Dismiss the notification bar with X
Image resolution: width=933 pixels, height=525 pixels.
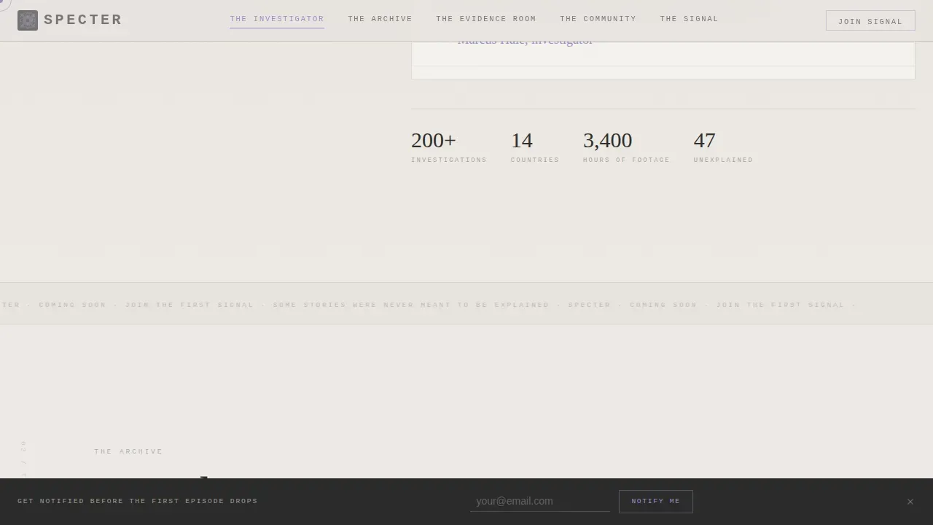point(910,502)
